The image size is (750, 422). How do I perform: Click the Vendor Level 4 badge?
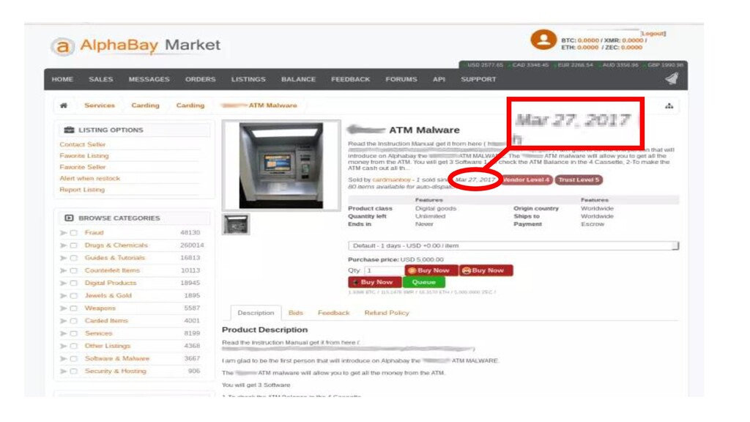(x=526, y=180)
